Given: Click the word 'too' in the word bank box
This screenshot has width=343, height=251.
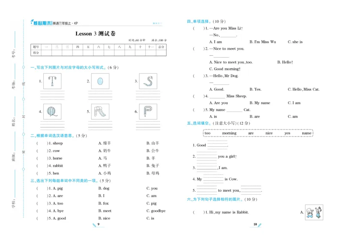Looking at the screenshot, I should coord(208,133).
